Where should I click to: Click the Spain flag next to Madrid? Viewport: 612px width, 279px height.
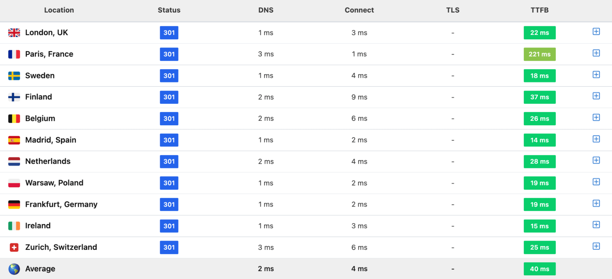tap(14, 140)
